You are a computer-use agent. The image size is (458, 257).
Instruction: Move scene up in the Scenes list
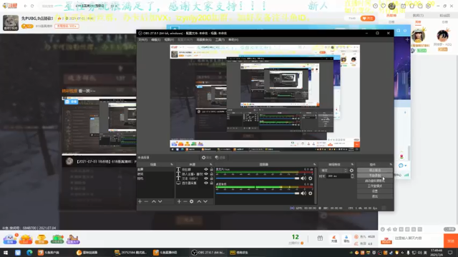154,201
